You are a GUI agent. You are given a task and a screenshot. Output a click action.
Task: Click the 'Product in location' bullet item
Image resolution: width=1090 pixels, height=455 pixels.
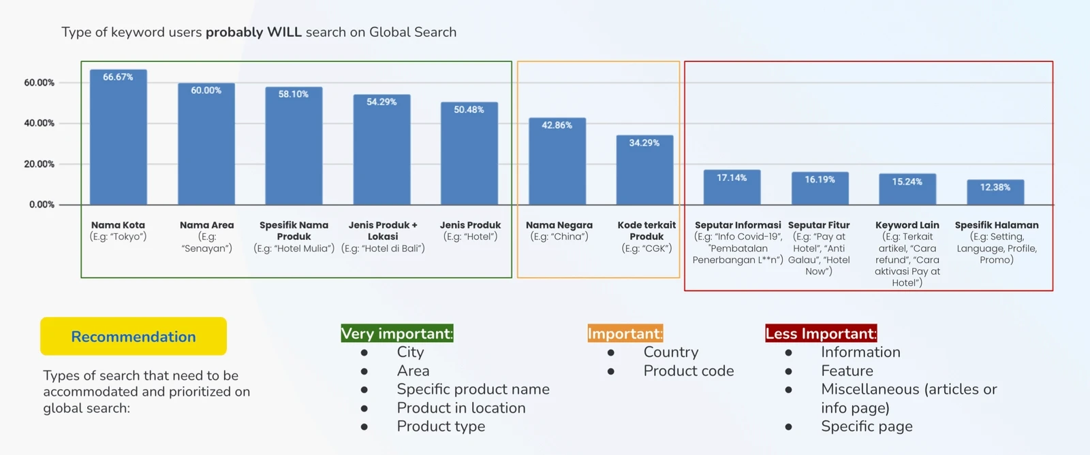[x=461, y=408]
